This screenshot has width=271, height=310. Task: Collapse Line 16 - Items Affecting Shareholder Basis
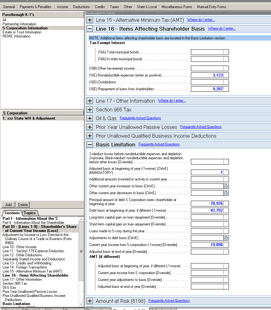[x=90, y=28]
